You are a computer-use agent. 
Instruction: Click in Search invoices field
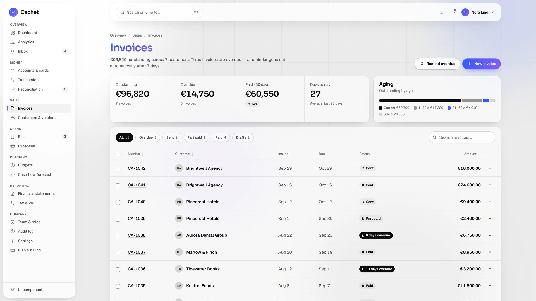click(462, 137)
